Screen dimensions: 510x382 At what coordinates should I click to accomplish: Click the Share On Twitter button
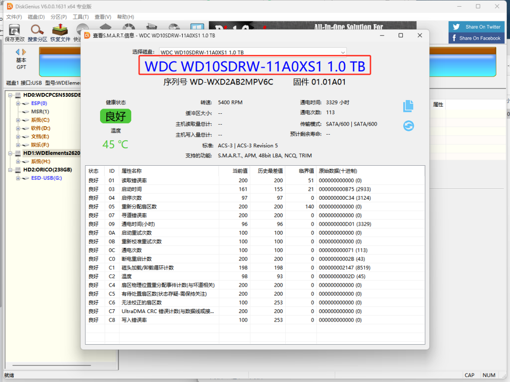(476, 27)
